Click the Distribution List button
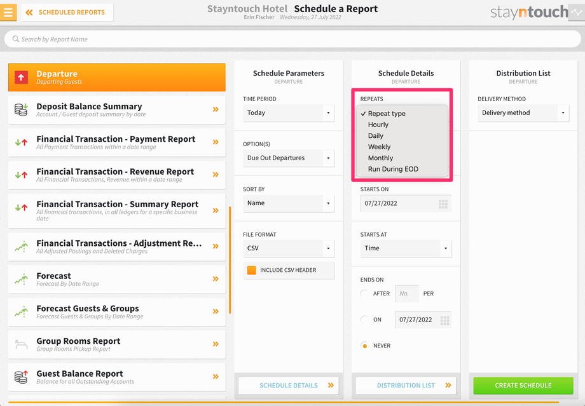 (406, 386)
